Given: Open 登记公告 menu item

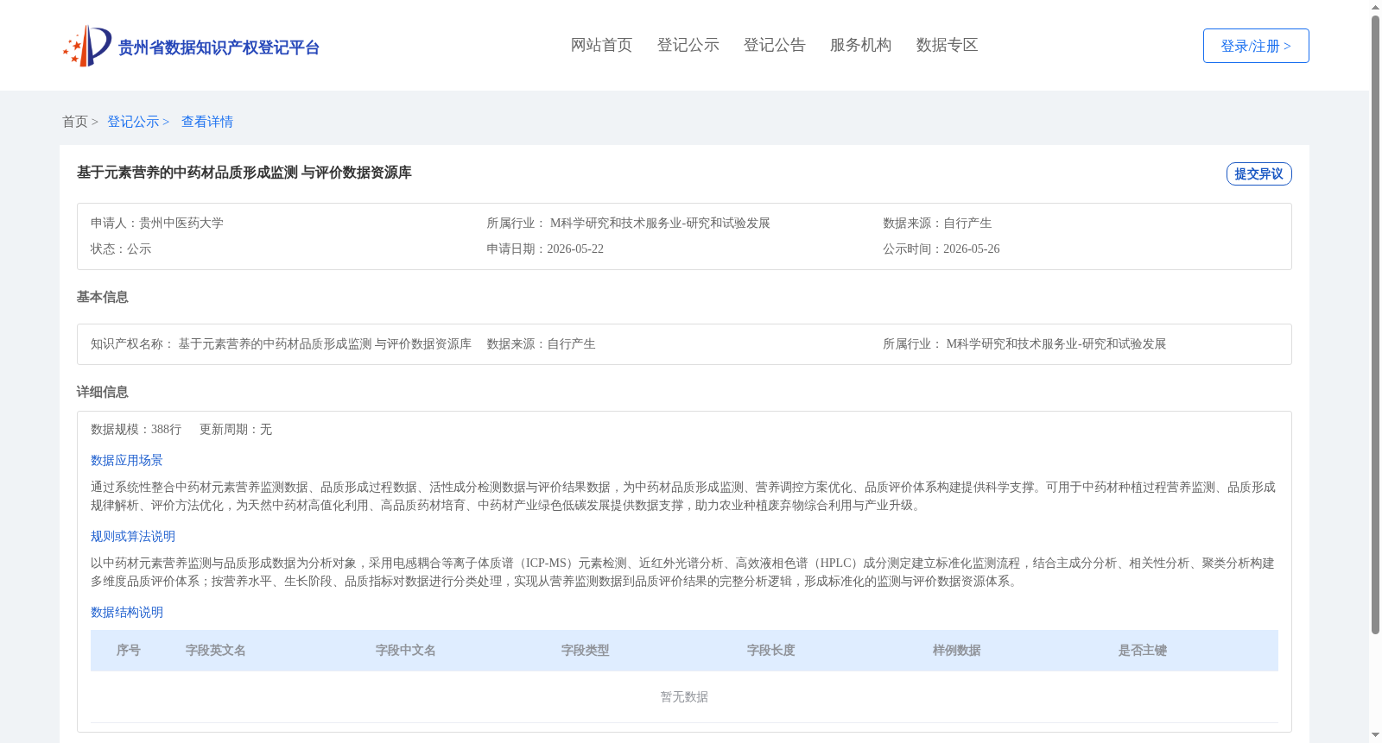Looking at the screenshot, I should click(774, 45).
